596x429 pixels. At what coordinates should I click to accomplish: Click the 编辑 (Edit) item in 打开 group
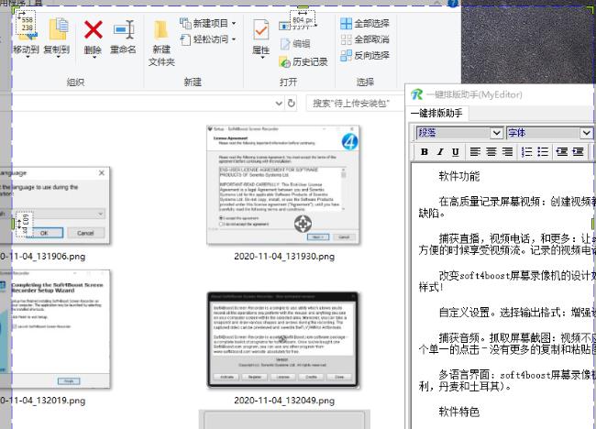295,44
